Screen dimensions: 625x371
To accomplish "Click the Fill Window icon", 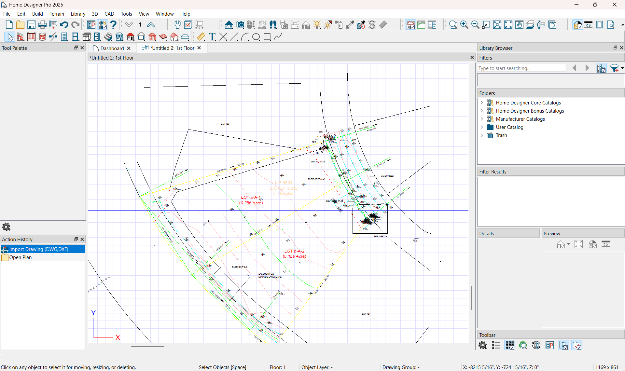I will (497, 25).
